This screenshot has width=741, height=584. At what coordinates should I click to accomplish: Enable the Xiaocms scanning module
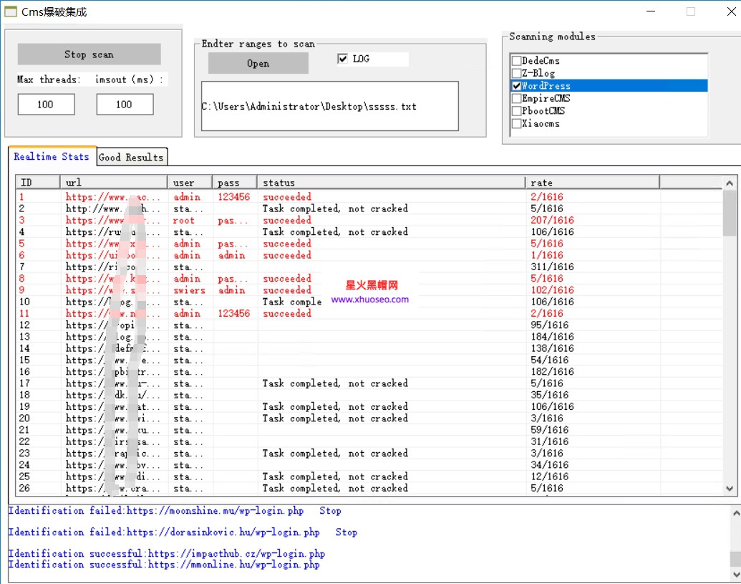point(516,123)
